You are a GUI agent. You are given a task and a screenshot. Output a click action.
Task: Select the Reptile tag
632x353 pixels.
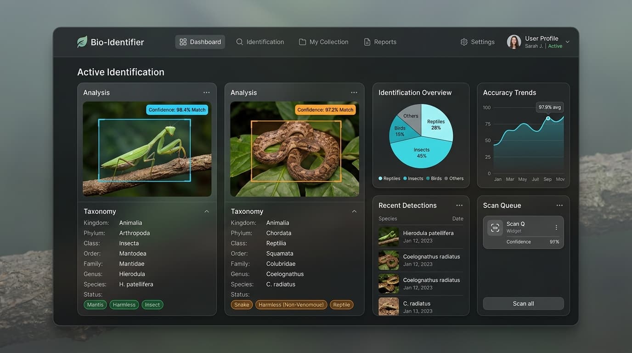coord(342,305)
